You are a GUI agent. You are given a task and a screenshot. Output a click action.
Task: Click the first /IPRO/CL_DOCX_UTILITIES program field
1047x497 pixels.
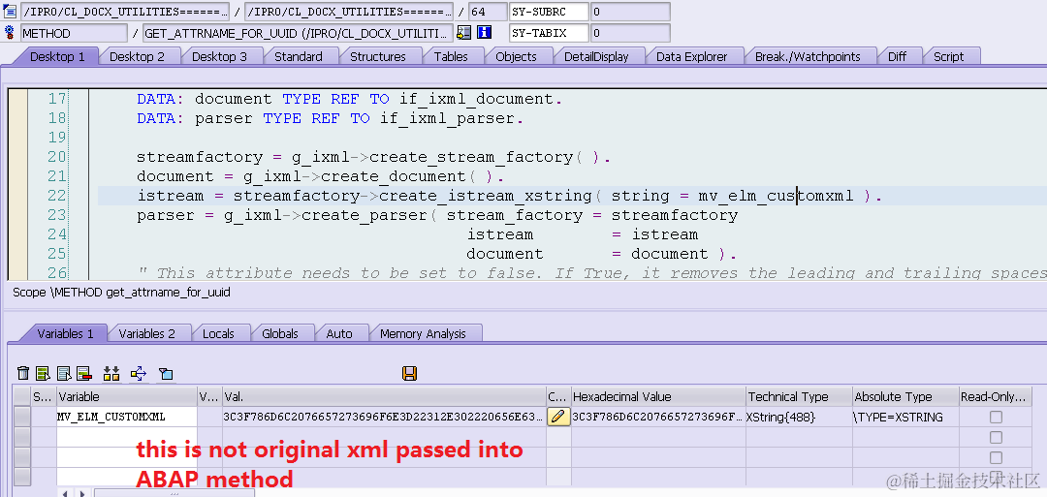coord(124,12)
